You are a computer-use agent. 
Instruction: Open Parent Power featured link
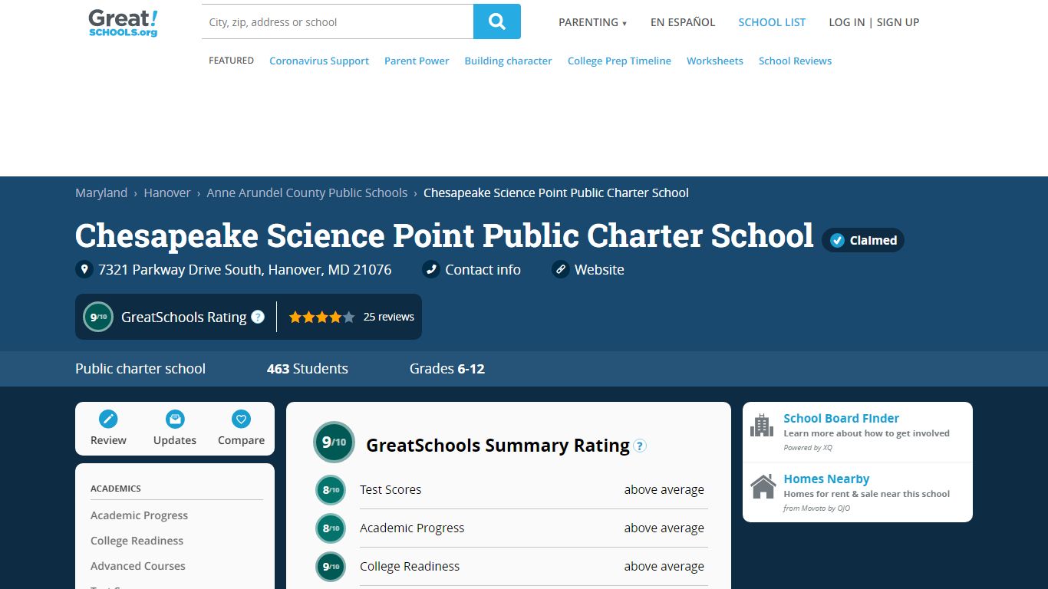(x=417, y=61)
